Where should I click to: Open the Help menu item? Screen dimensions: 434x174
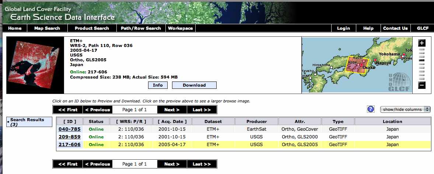pos(368,28)
